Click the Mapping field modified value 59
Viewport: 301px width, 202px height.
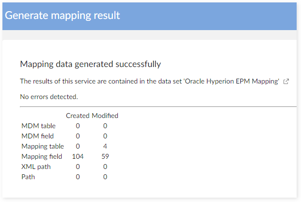pos(105,156)
